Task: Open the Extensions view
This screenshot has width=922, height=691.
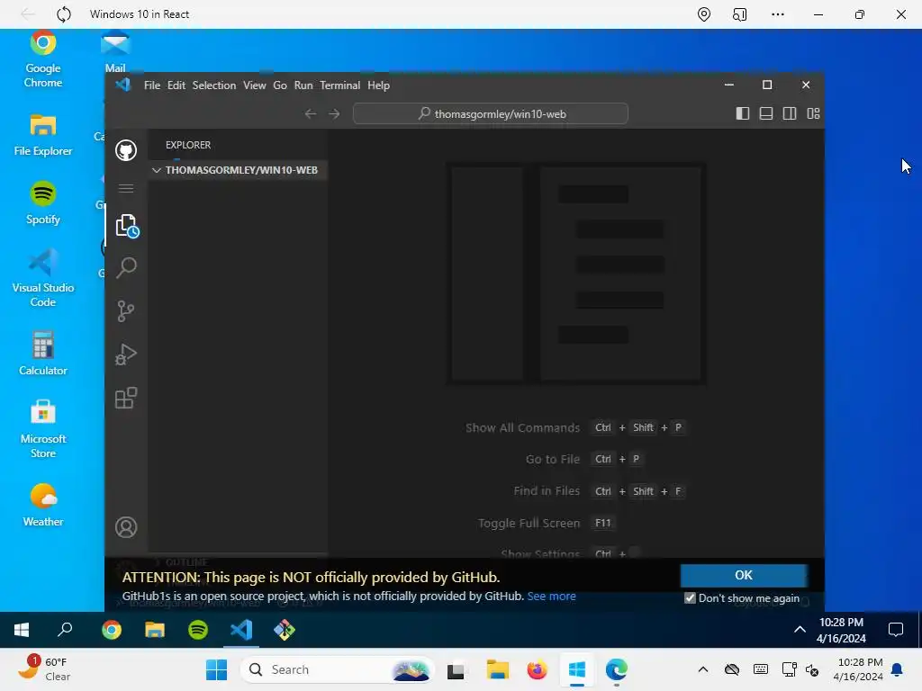Action: (x=126, y=398)
